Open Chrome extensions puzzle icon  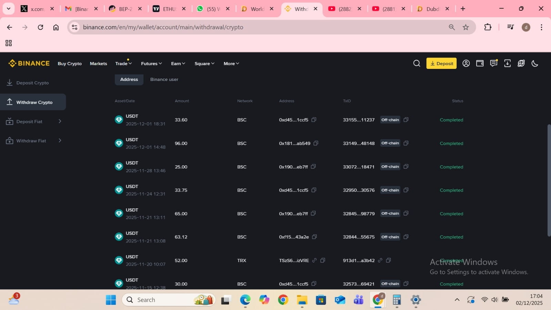488,27
